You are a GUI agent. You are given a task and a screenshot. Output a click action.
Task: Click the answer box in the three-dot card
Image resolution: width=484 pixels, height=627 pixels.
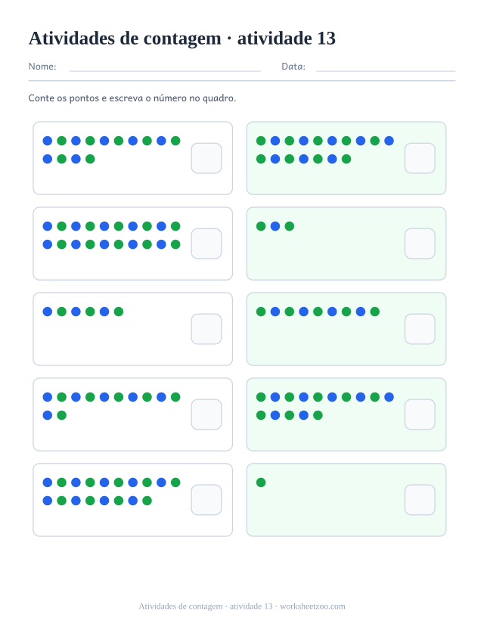click(420, 244)
